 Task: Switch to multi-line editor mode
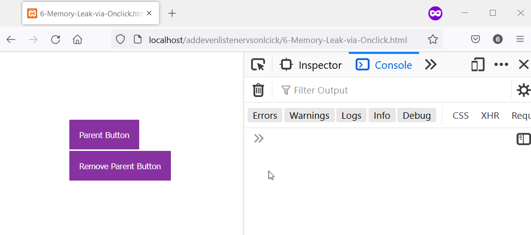[523, 139]
